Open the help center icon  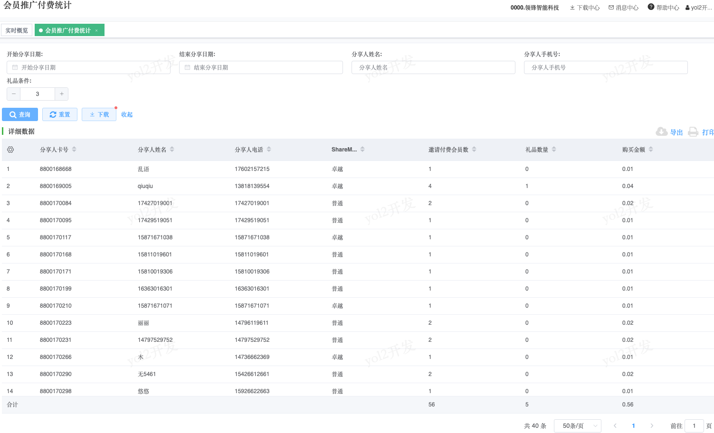(651, 7)
